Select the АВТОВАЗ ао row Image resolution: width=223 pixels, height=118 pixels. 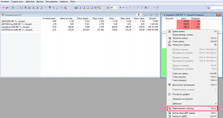tap(80, 24)
